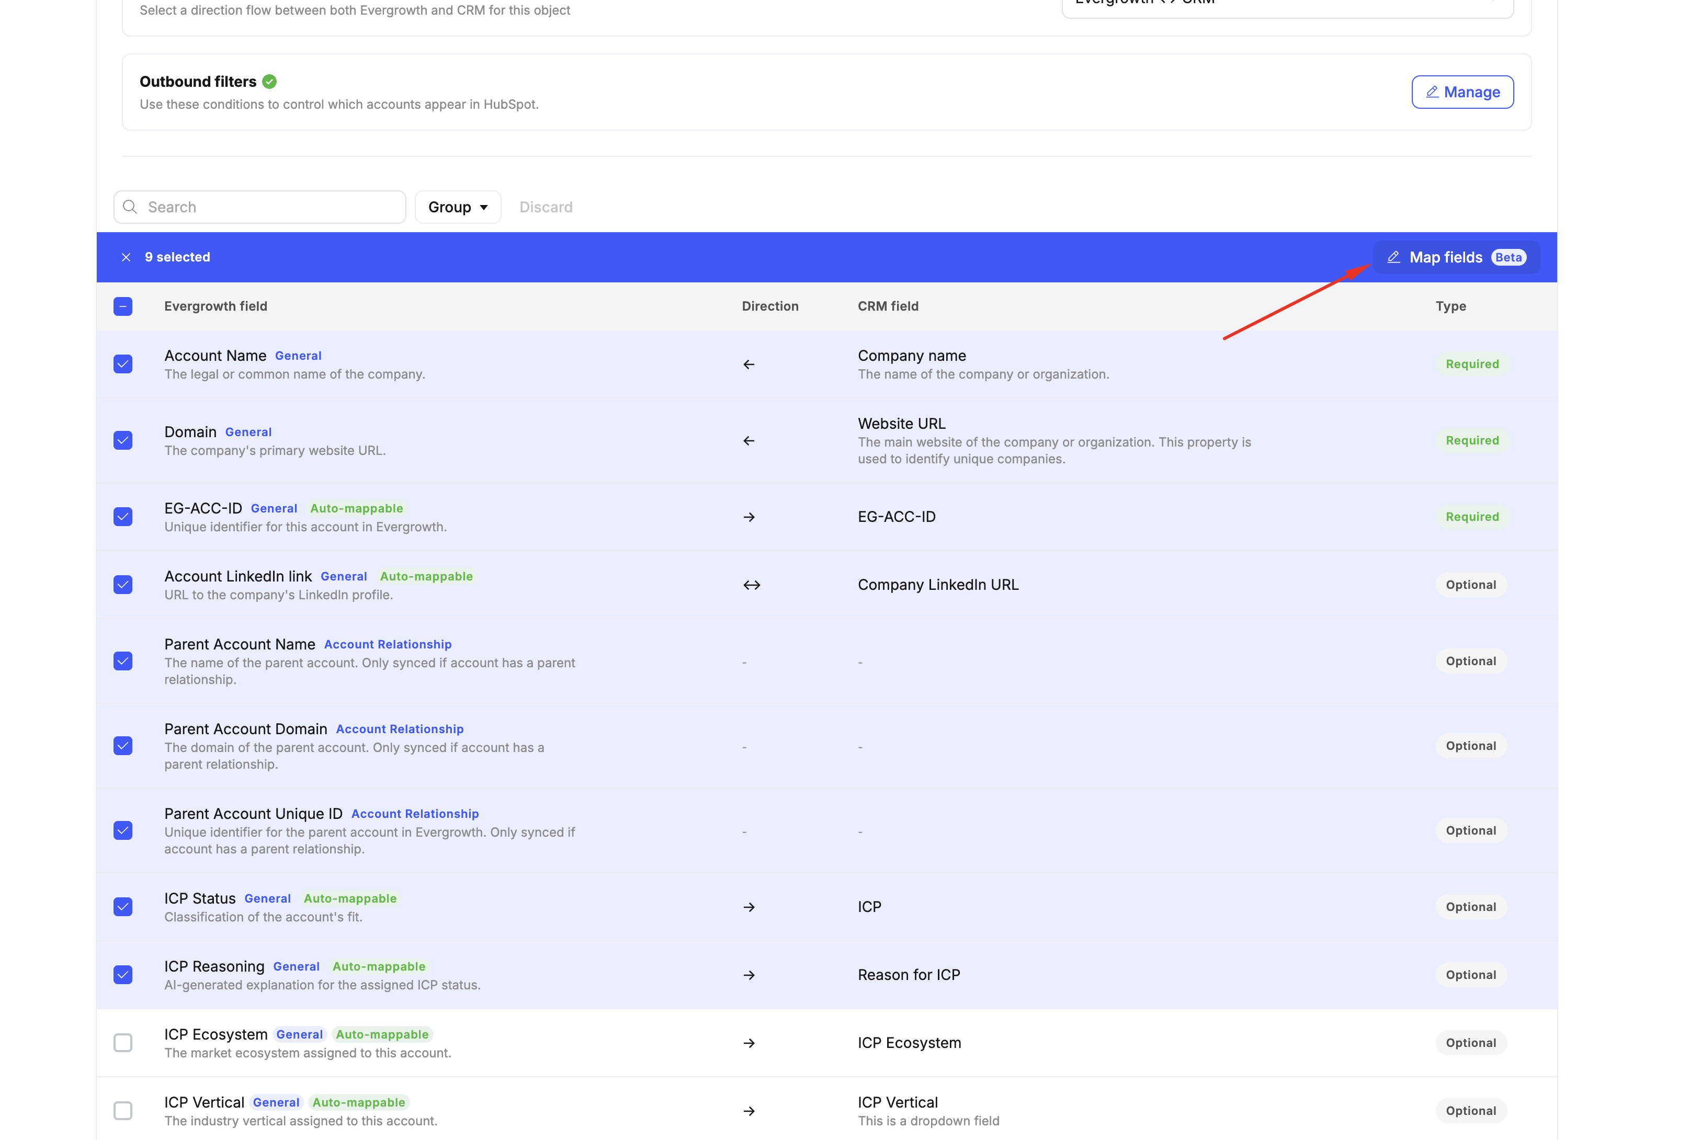Click the green checkmark next to Outbound filters
This screenshot has width=1701, height=1140.
coord(270,82)
